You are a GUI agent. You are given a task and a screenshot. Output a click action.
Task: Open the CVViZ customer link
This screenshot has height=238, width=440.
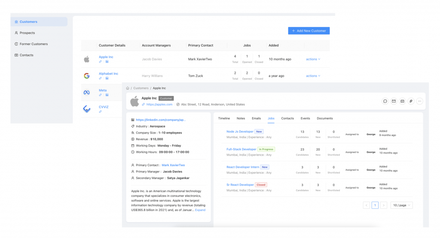coord(104,107)
